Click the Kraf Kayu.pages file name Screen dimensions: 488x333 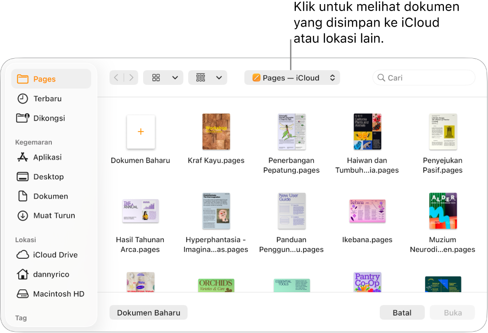coord(216,161)
